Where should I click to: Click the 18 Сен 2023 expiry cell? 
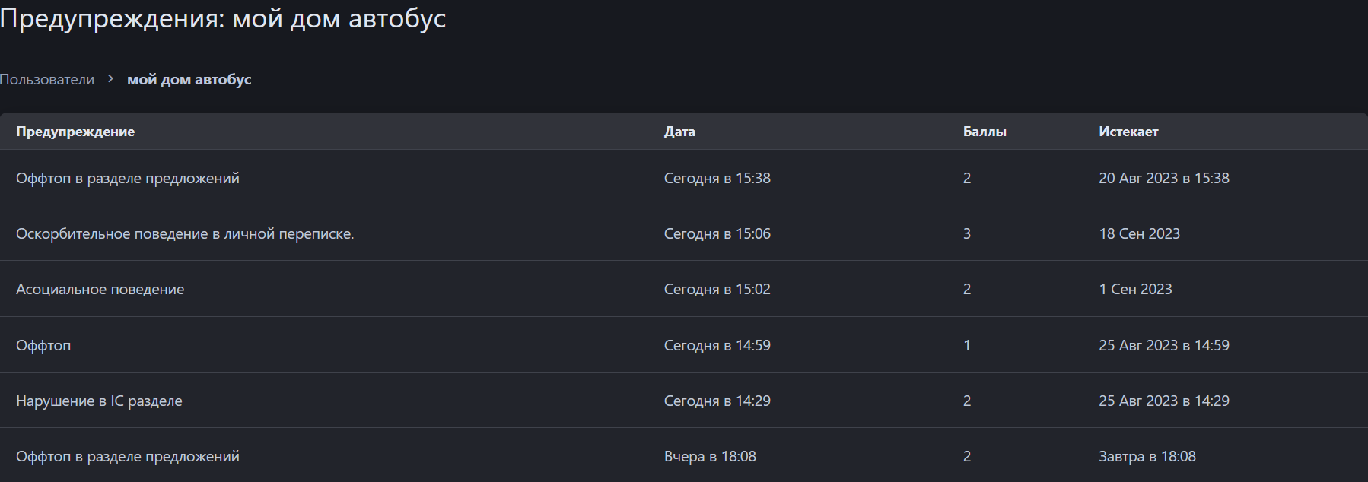tap(1139, 234)
